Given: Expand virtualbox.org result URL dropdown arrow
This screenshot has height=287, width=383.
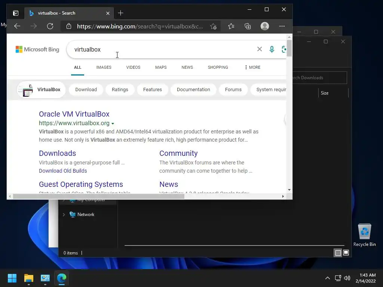Looking at the screenshot, I should click(x=113, y=124).
